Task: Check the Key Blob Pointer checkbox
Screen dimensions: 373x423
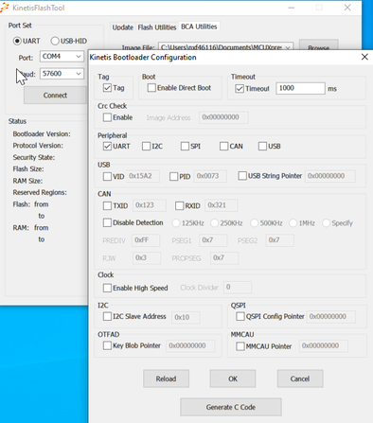Action: coord(107,345)
